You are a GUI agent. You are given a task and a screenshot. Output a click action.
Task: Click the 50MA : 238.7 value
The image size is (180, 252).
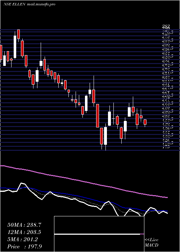(24, 225)
